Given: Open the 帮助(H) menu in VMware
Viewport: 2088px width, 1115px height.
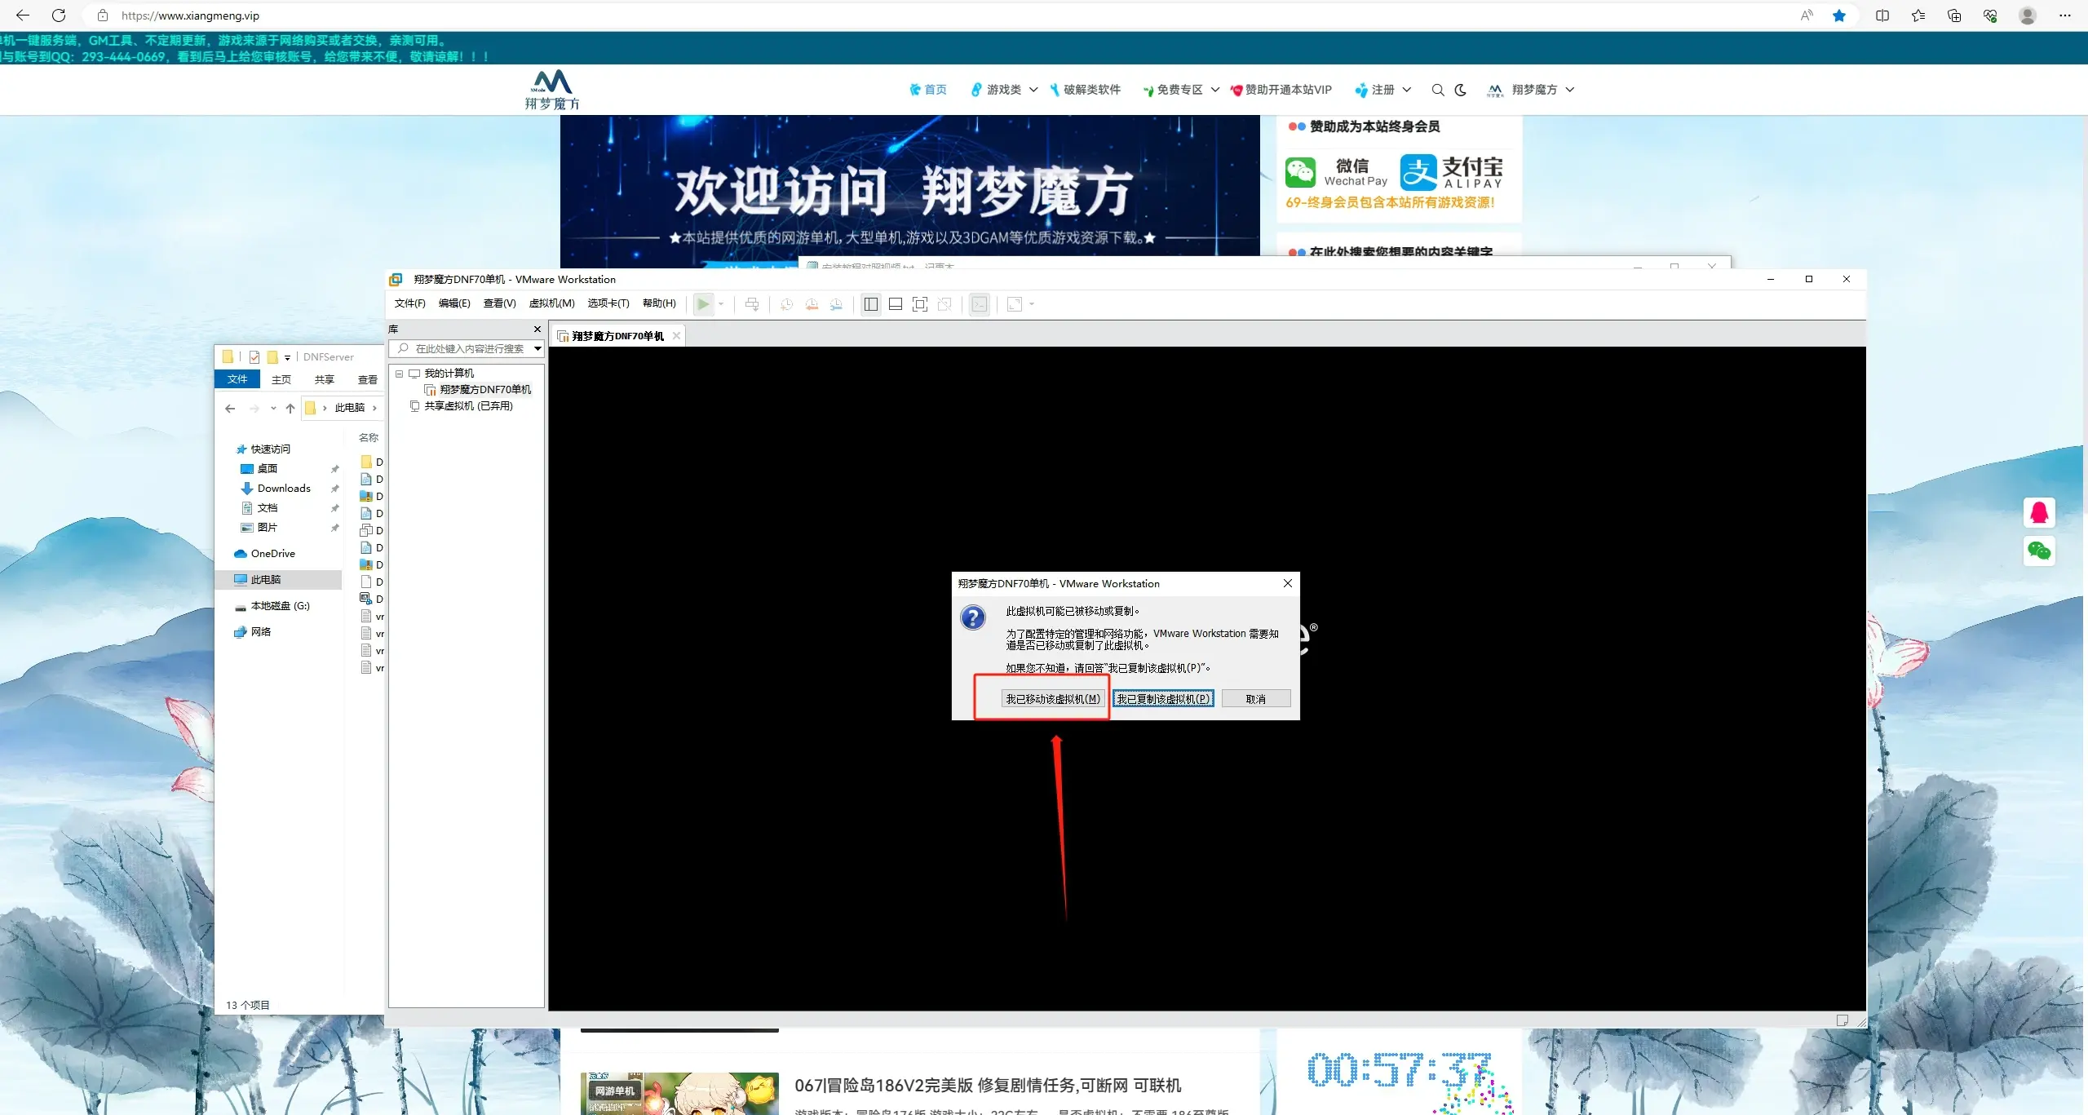Looking at the screenshot, I should coord(659,303).
